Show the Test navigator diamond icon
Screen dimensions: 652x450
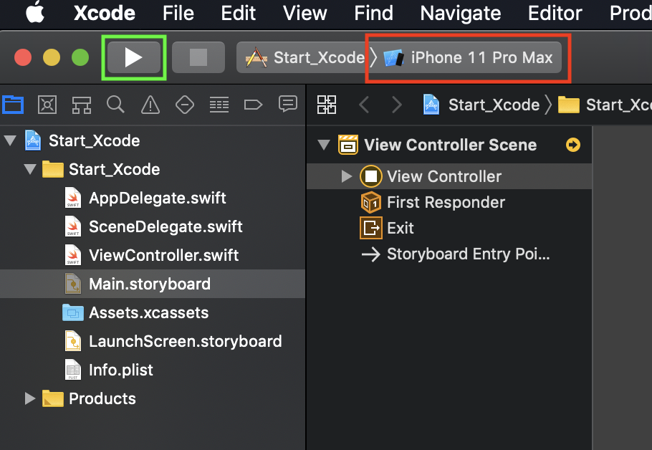[x=185, y=105]
